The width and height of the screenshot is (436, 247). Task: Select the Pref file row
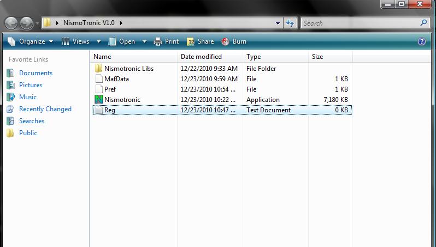click(x=110, y=89)
